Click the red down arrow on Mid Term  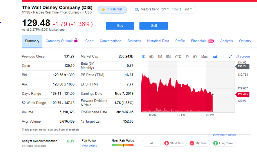(x=192, y=143)
